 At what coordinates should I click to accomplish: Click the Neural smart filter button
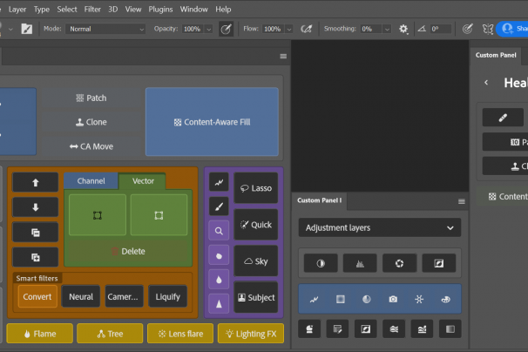pos(81,297)
